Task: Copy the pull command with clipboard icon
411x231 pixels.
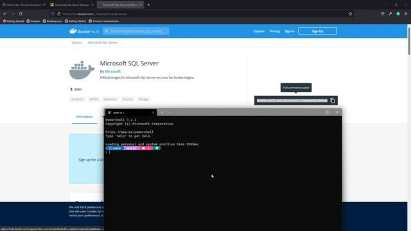Action: tap(333, 101)
